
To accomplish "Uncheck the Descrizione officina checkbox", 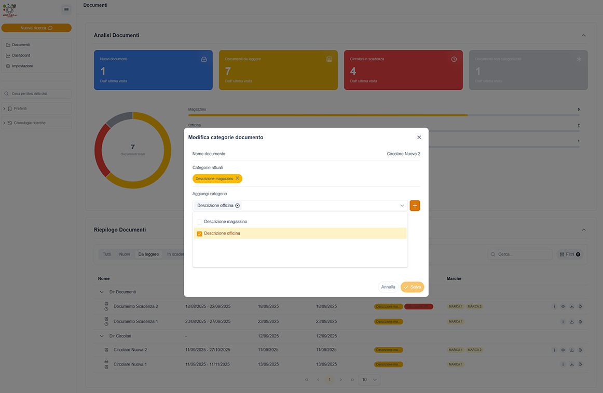I will pyautogui.click(x=199, y=234).
